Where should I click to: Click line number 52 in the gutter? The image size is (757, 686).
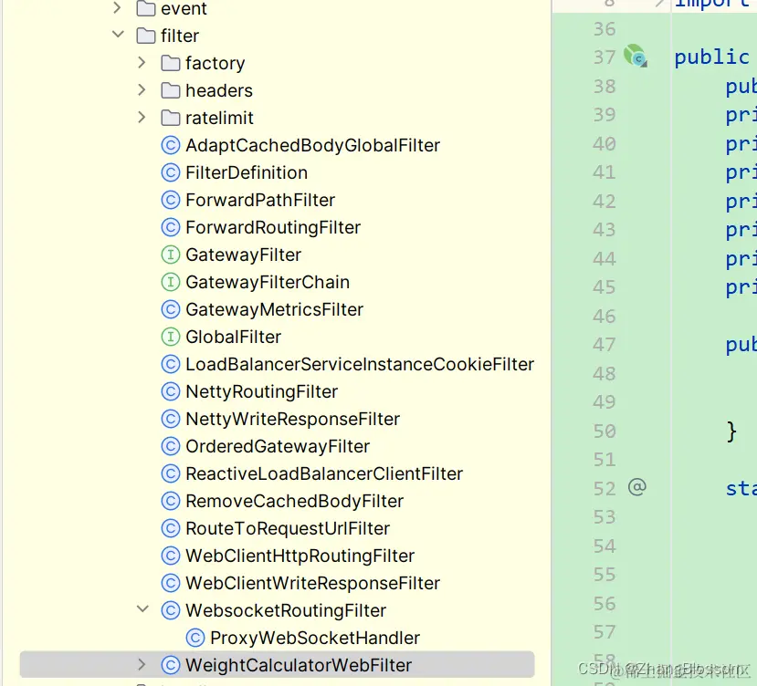pos(604,489)
